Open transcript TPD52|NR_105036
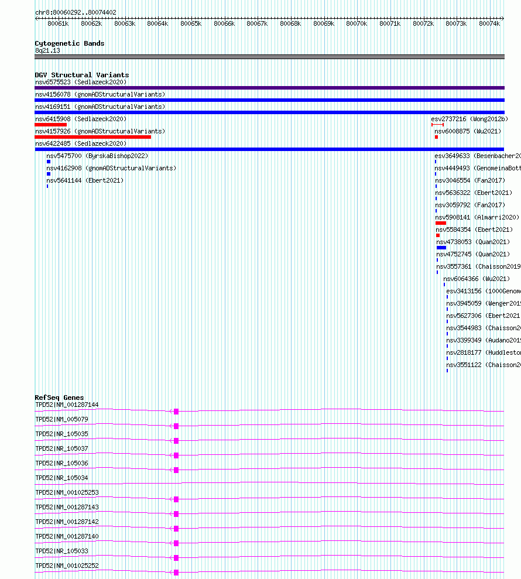521x579 pixels. 61,464
